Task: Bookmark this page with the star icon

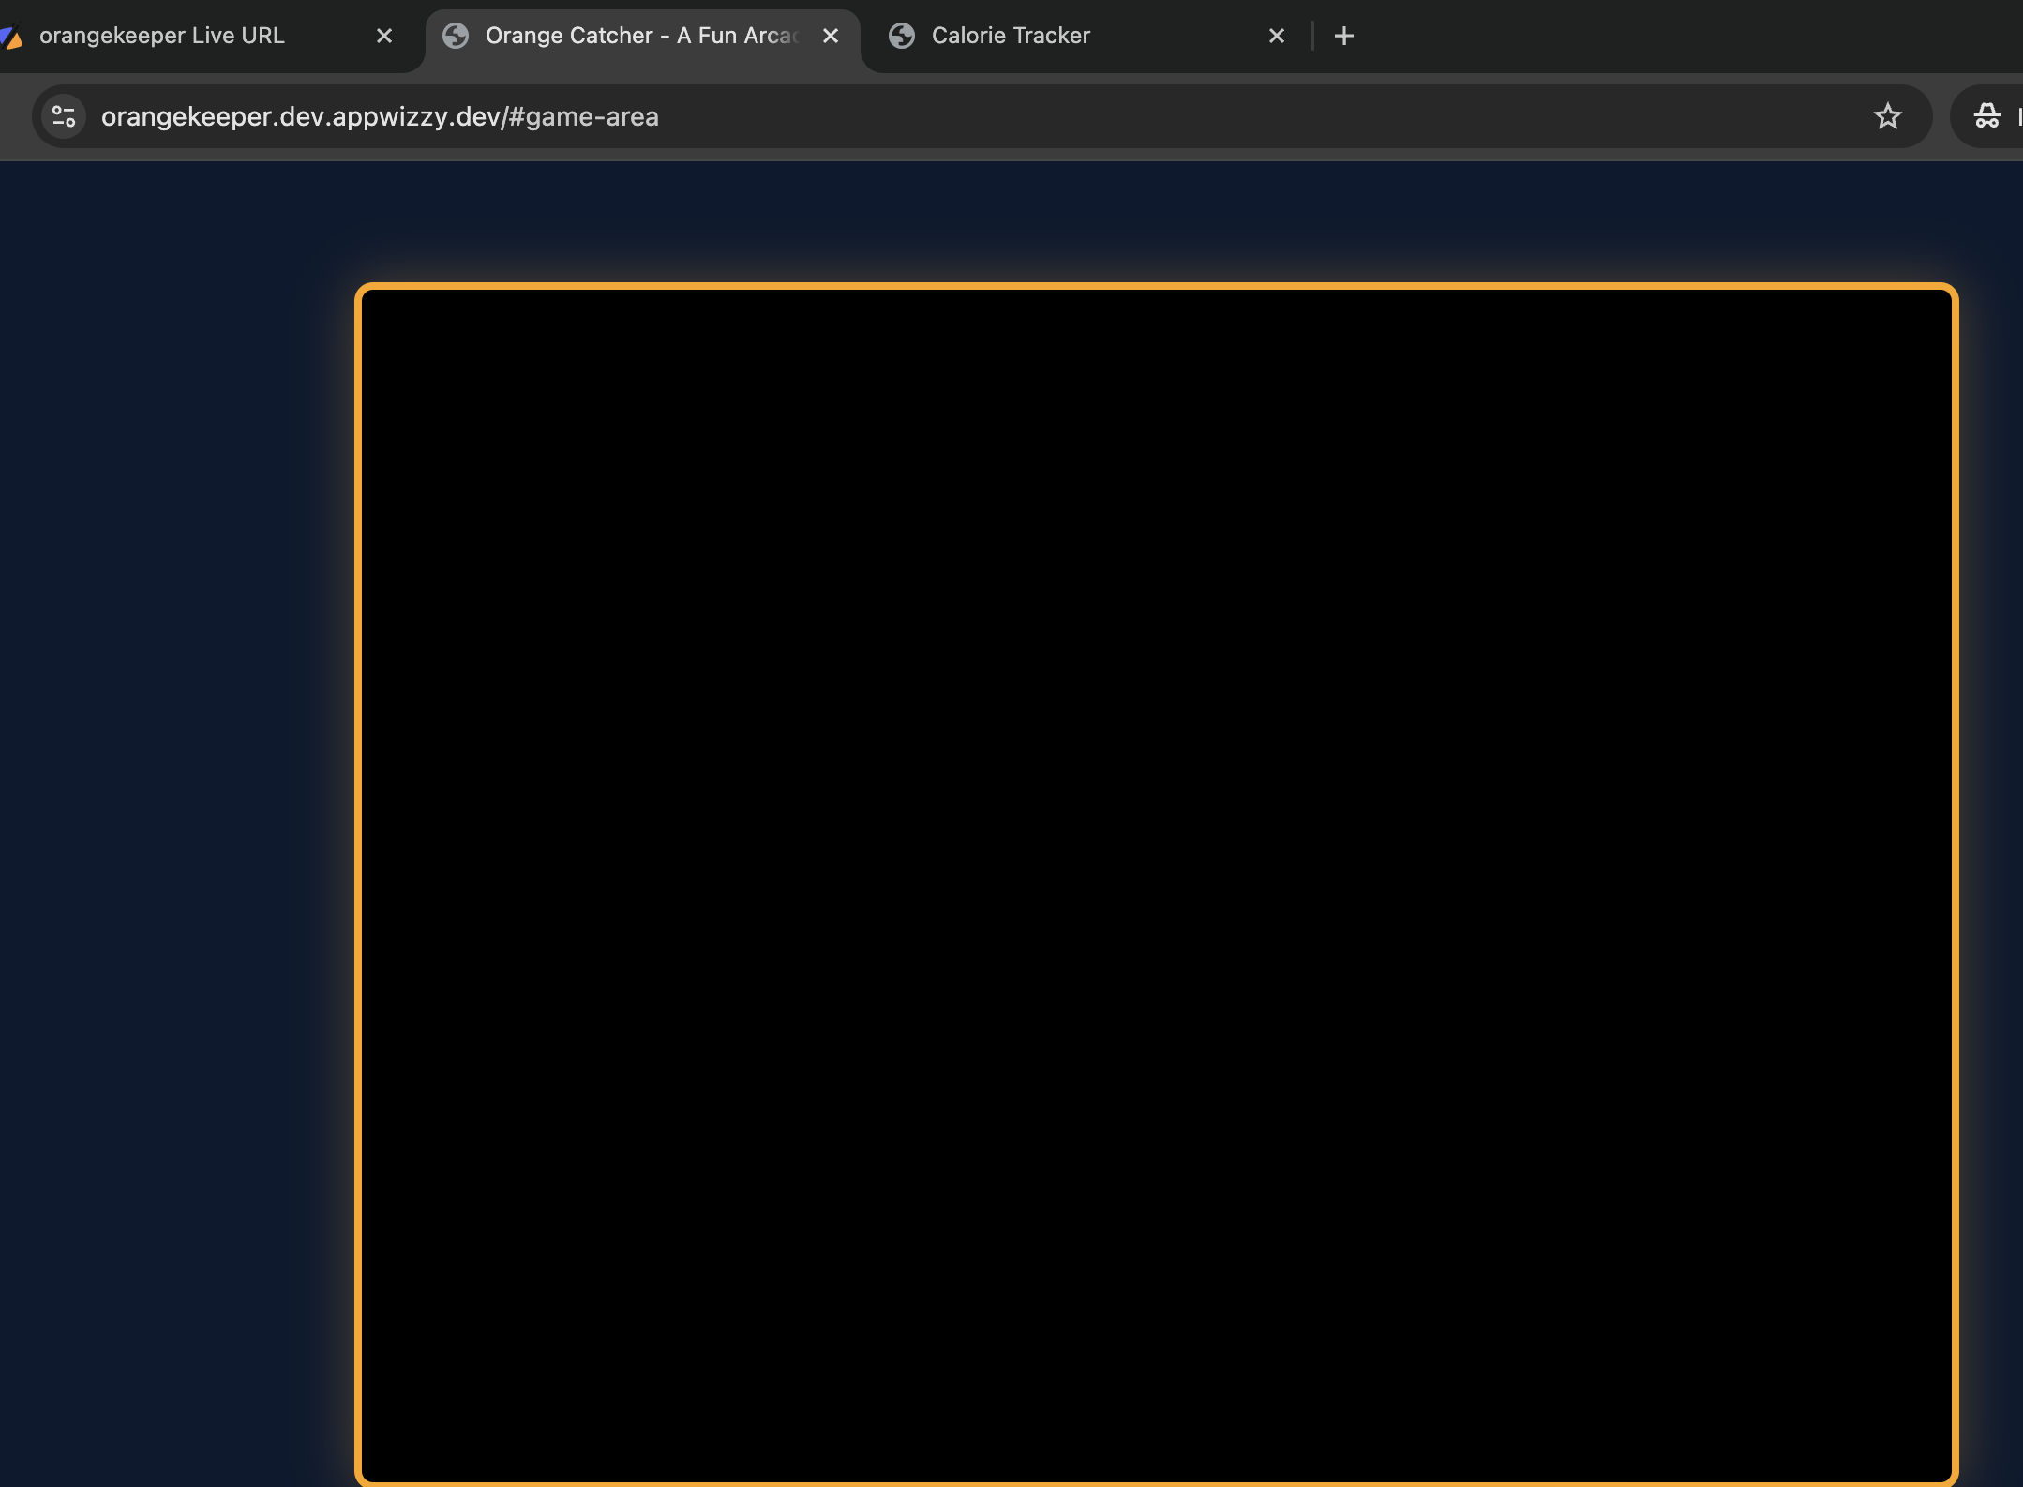Action: tap(1887, 117)
